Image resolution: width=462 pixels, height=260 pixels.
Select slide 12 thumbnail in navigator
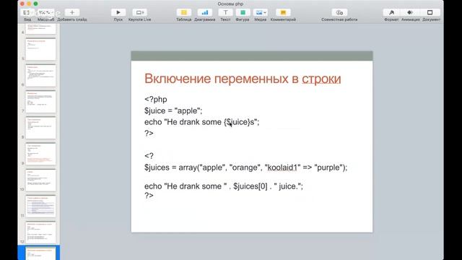40,233
